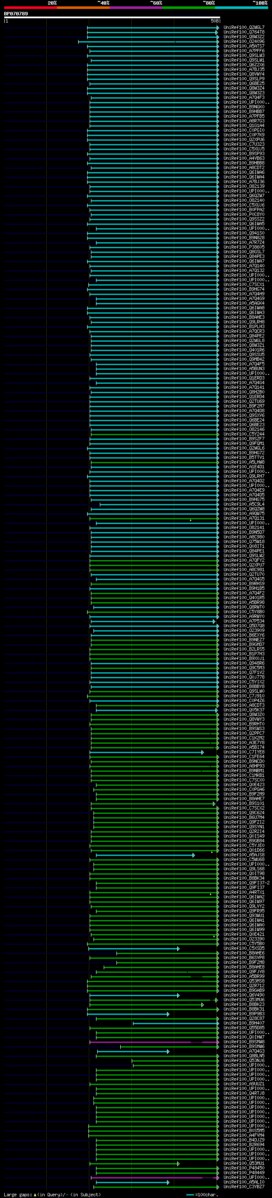Viewport: 272px width, 1198px height.
Task: Open hit UniRef100_Q5D7Q8
Action: [244, 626]
